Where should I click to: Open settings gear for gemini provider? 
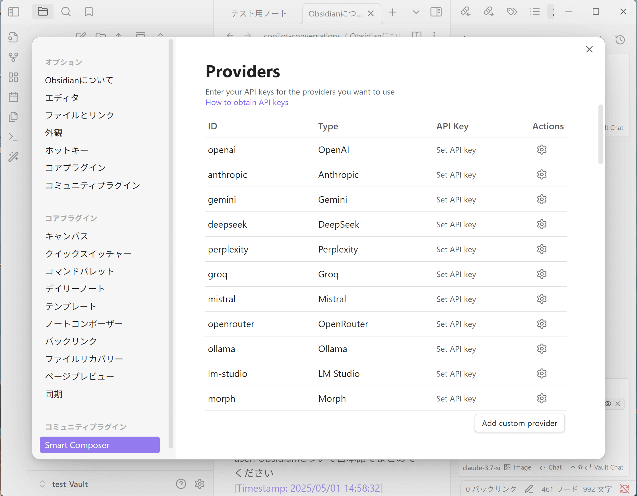click(542, 199)
